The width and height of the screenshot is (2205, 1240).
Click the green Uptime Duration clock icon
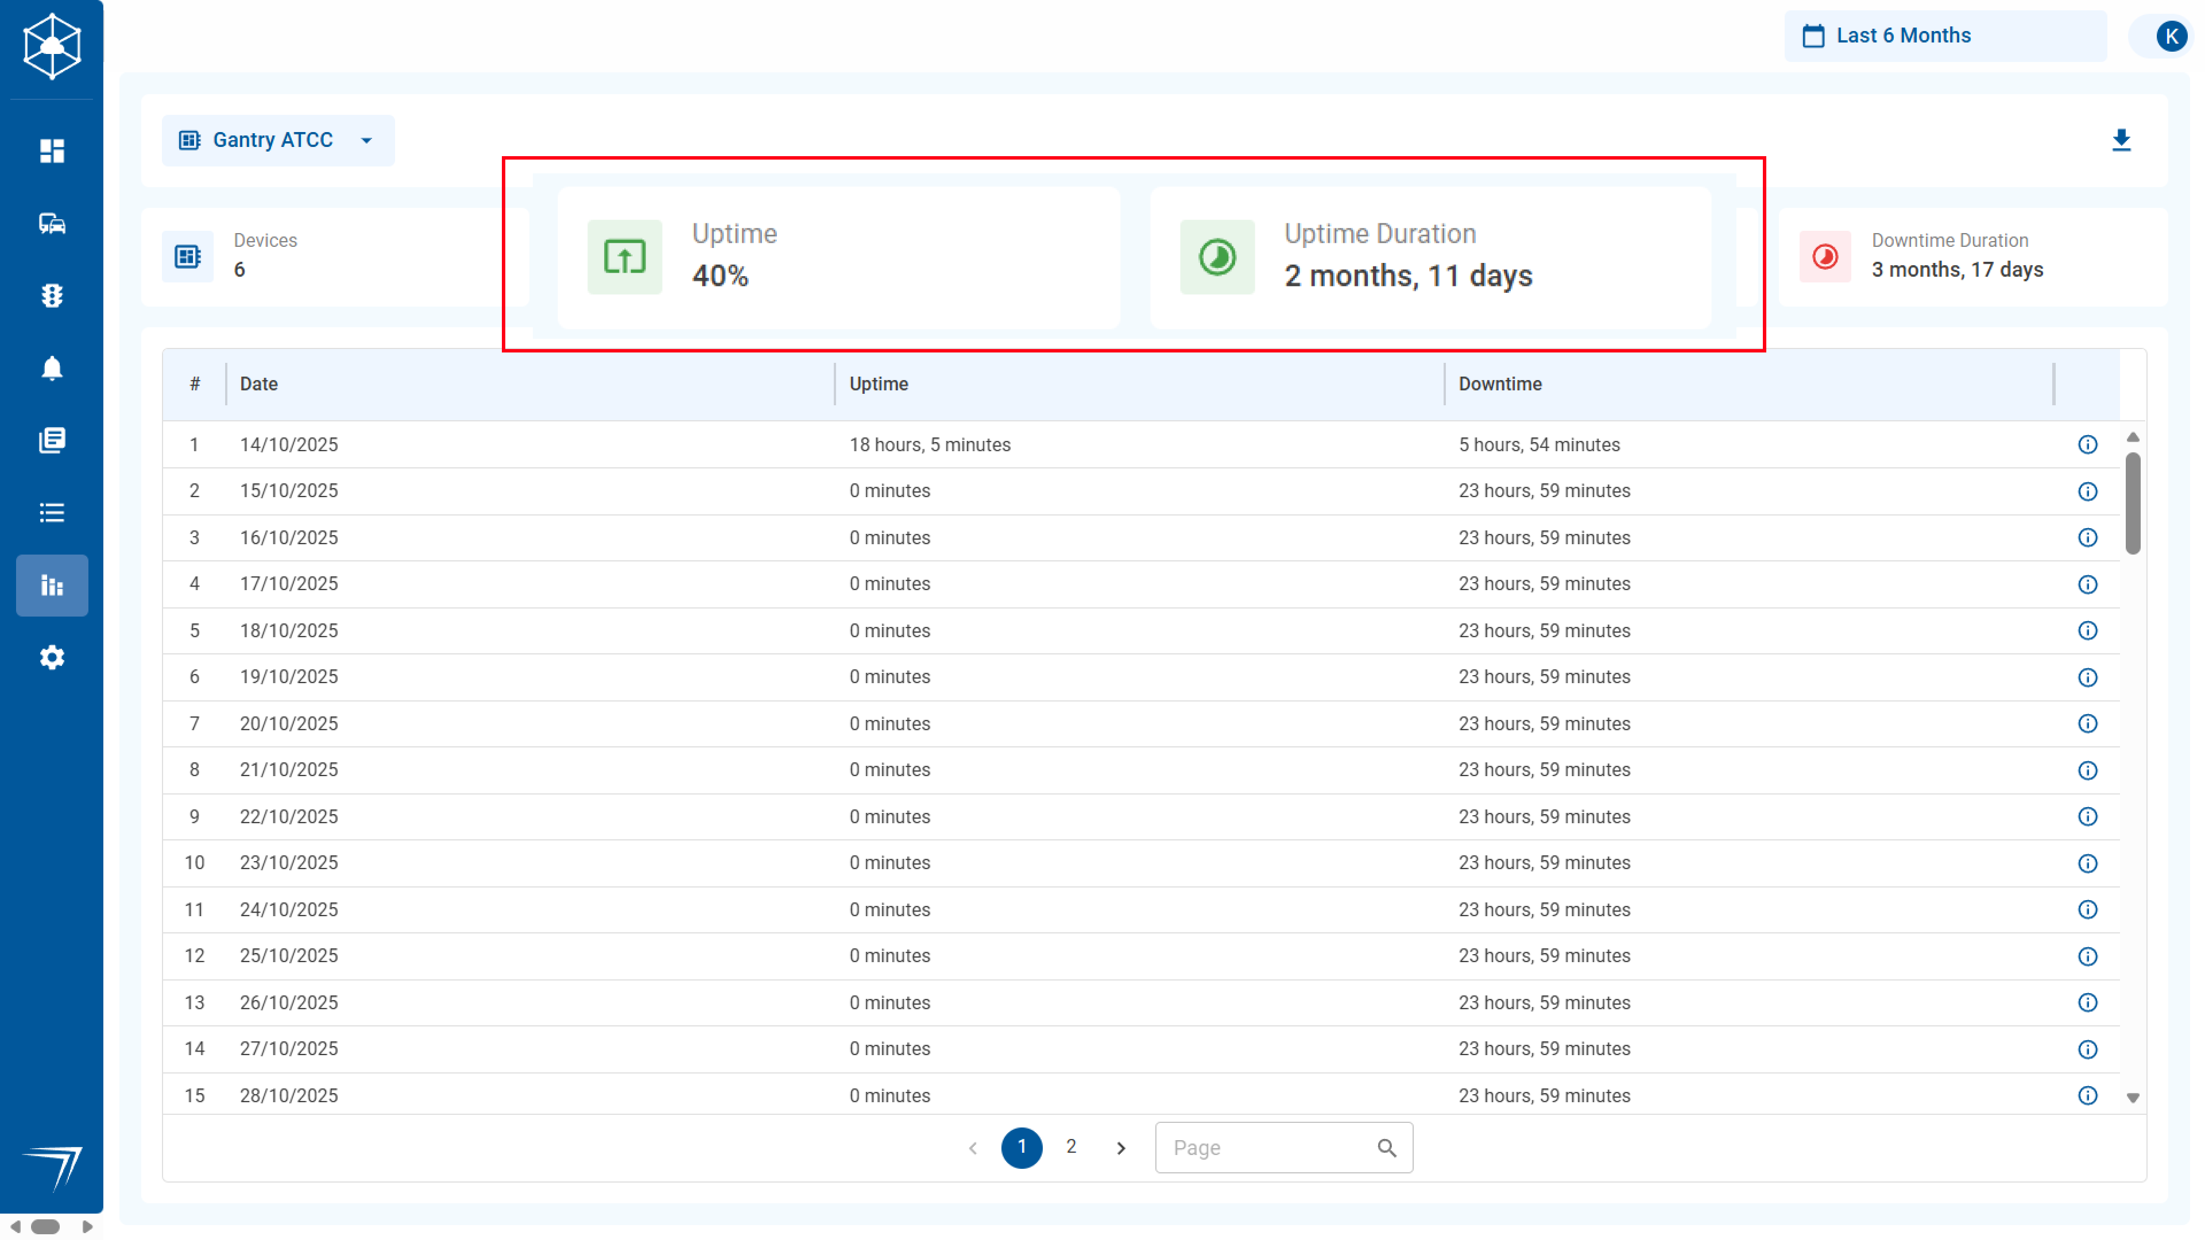point(1217,257)
